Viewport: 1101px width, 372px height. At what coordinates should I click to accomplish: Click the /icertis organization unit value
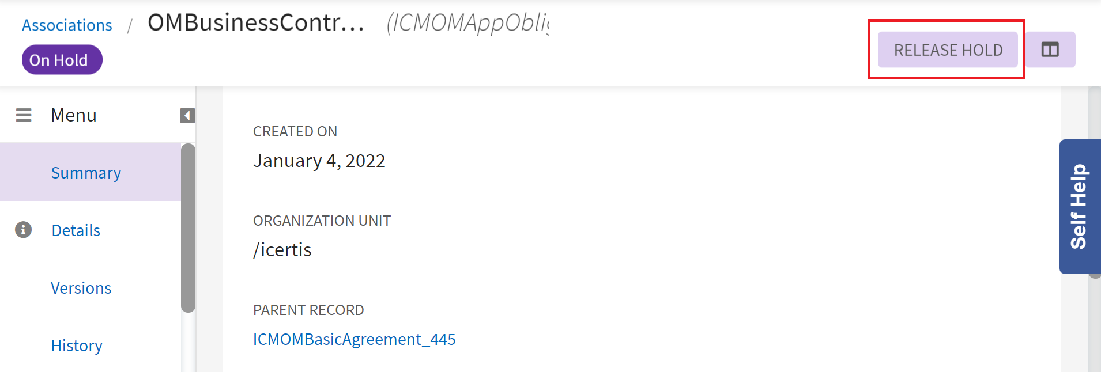click(x=282, y=250)
